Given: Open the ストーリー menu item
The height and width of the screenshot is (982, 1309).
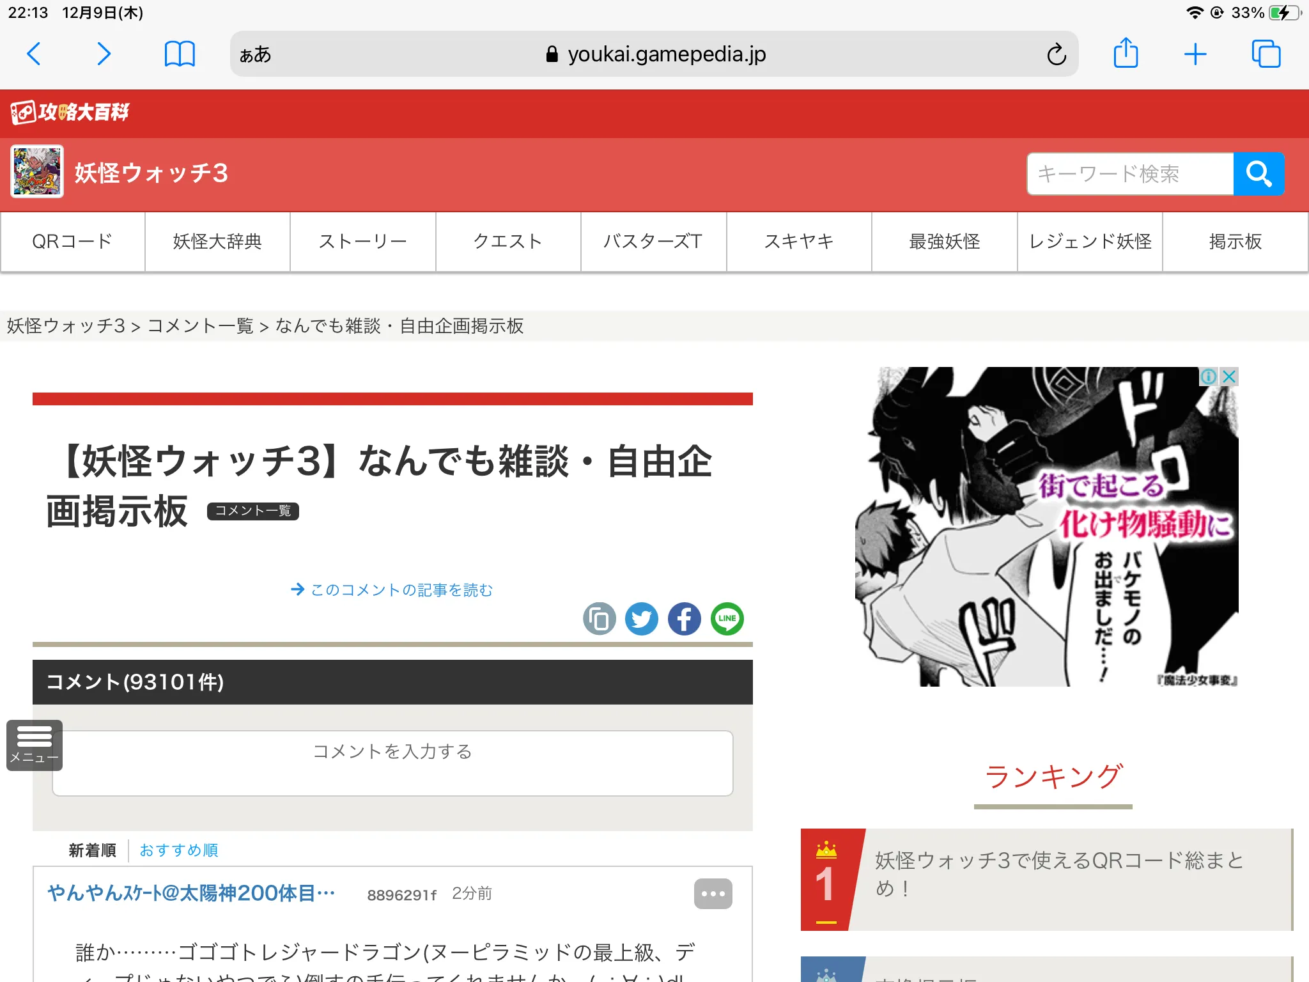Looking at the screenshot, I should click(x=363, y=242).
